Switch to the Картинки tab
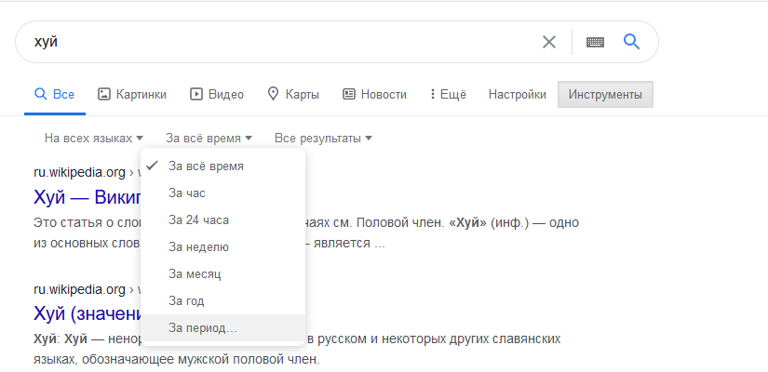Image resolution: width=768 pixels, height=372 pixels. (x=132, y=95)
